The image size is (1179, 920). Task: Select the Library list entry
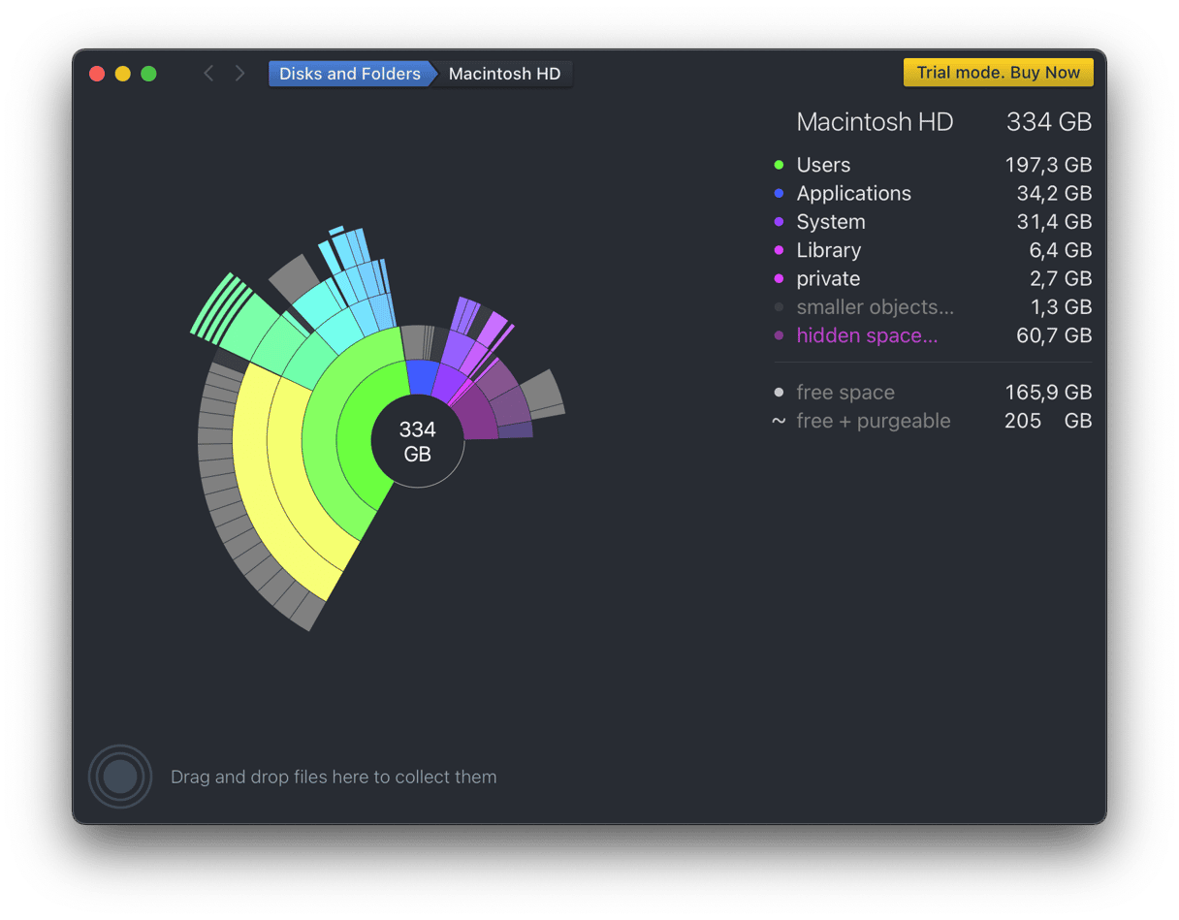click(x=828, y=250)
